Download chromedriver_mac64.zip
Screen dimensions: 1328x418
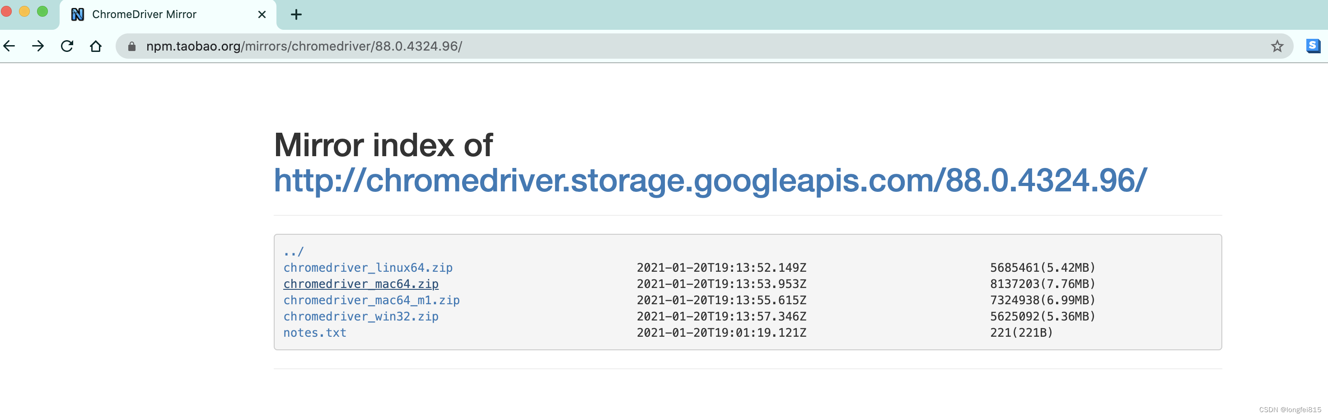pyautogui.click(x=361, y=284)
